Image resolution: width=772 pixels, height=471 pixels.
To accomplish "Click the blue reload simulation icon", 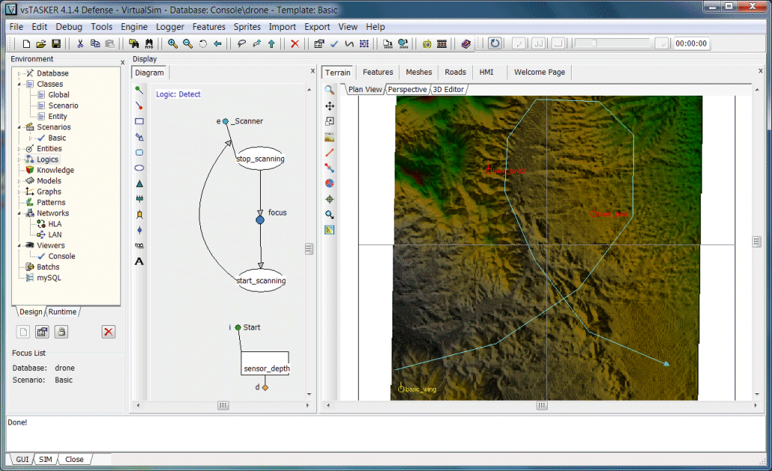I will click(495, 43).
